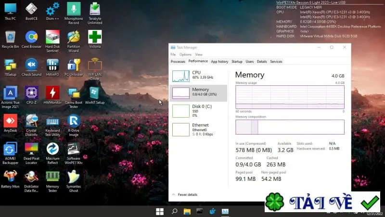
Task: Open Task Manager Options menu
Action: [x=185, y=54]
